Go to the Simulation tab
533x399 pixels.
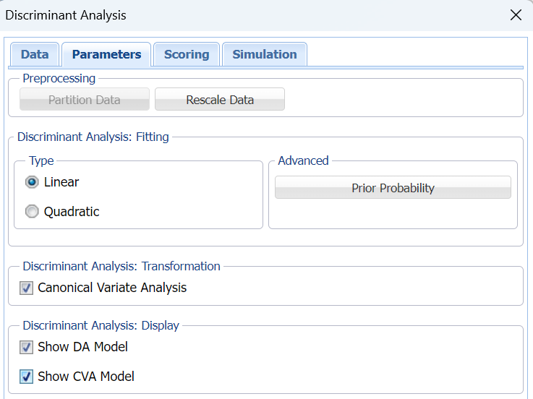pyautogui.click(x=264, y=54)
